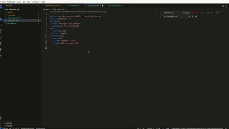Open Explorer panel more actions (ellipsis)
Viewport: 229px width, 129px height.
pyautogui.click(x=38, y=6)
